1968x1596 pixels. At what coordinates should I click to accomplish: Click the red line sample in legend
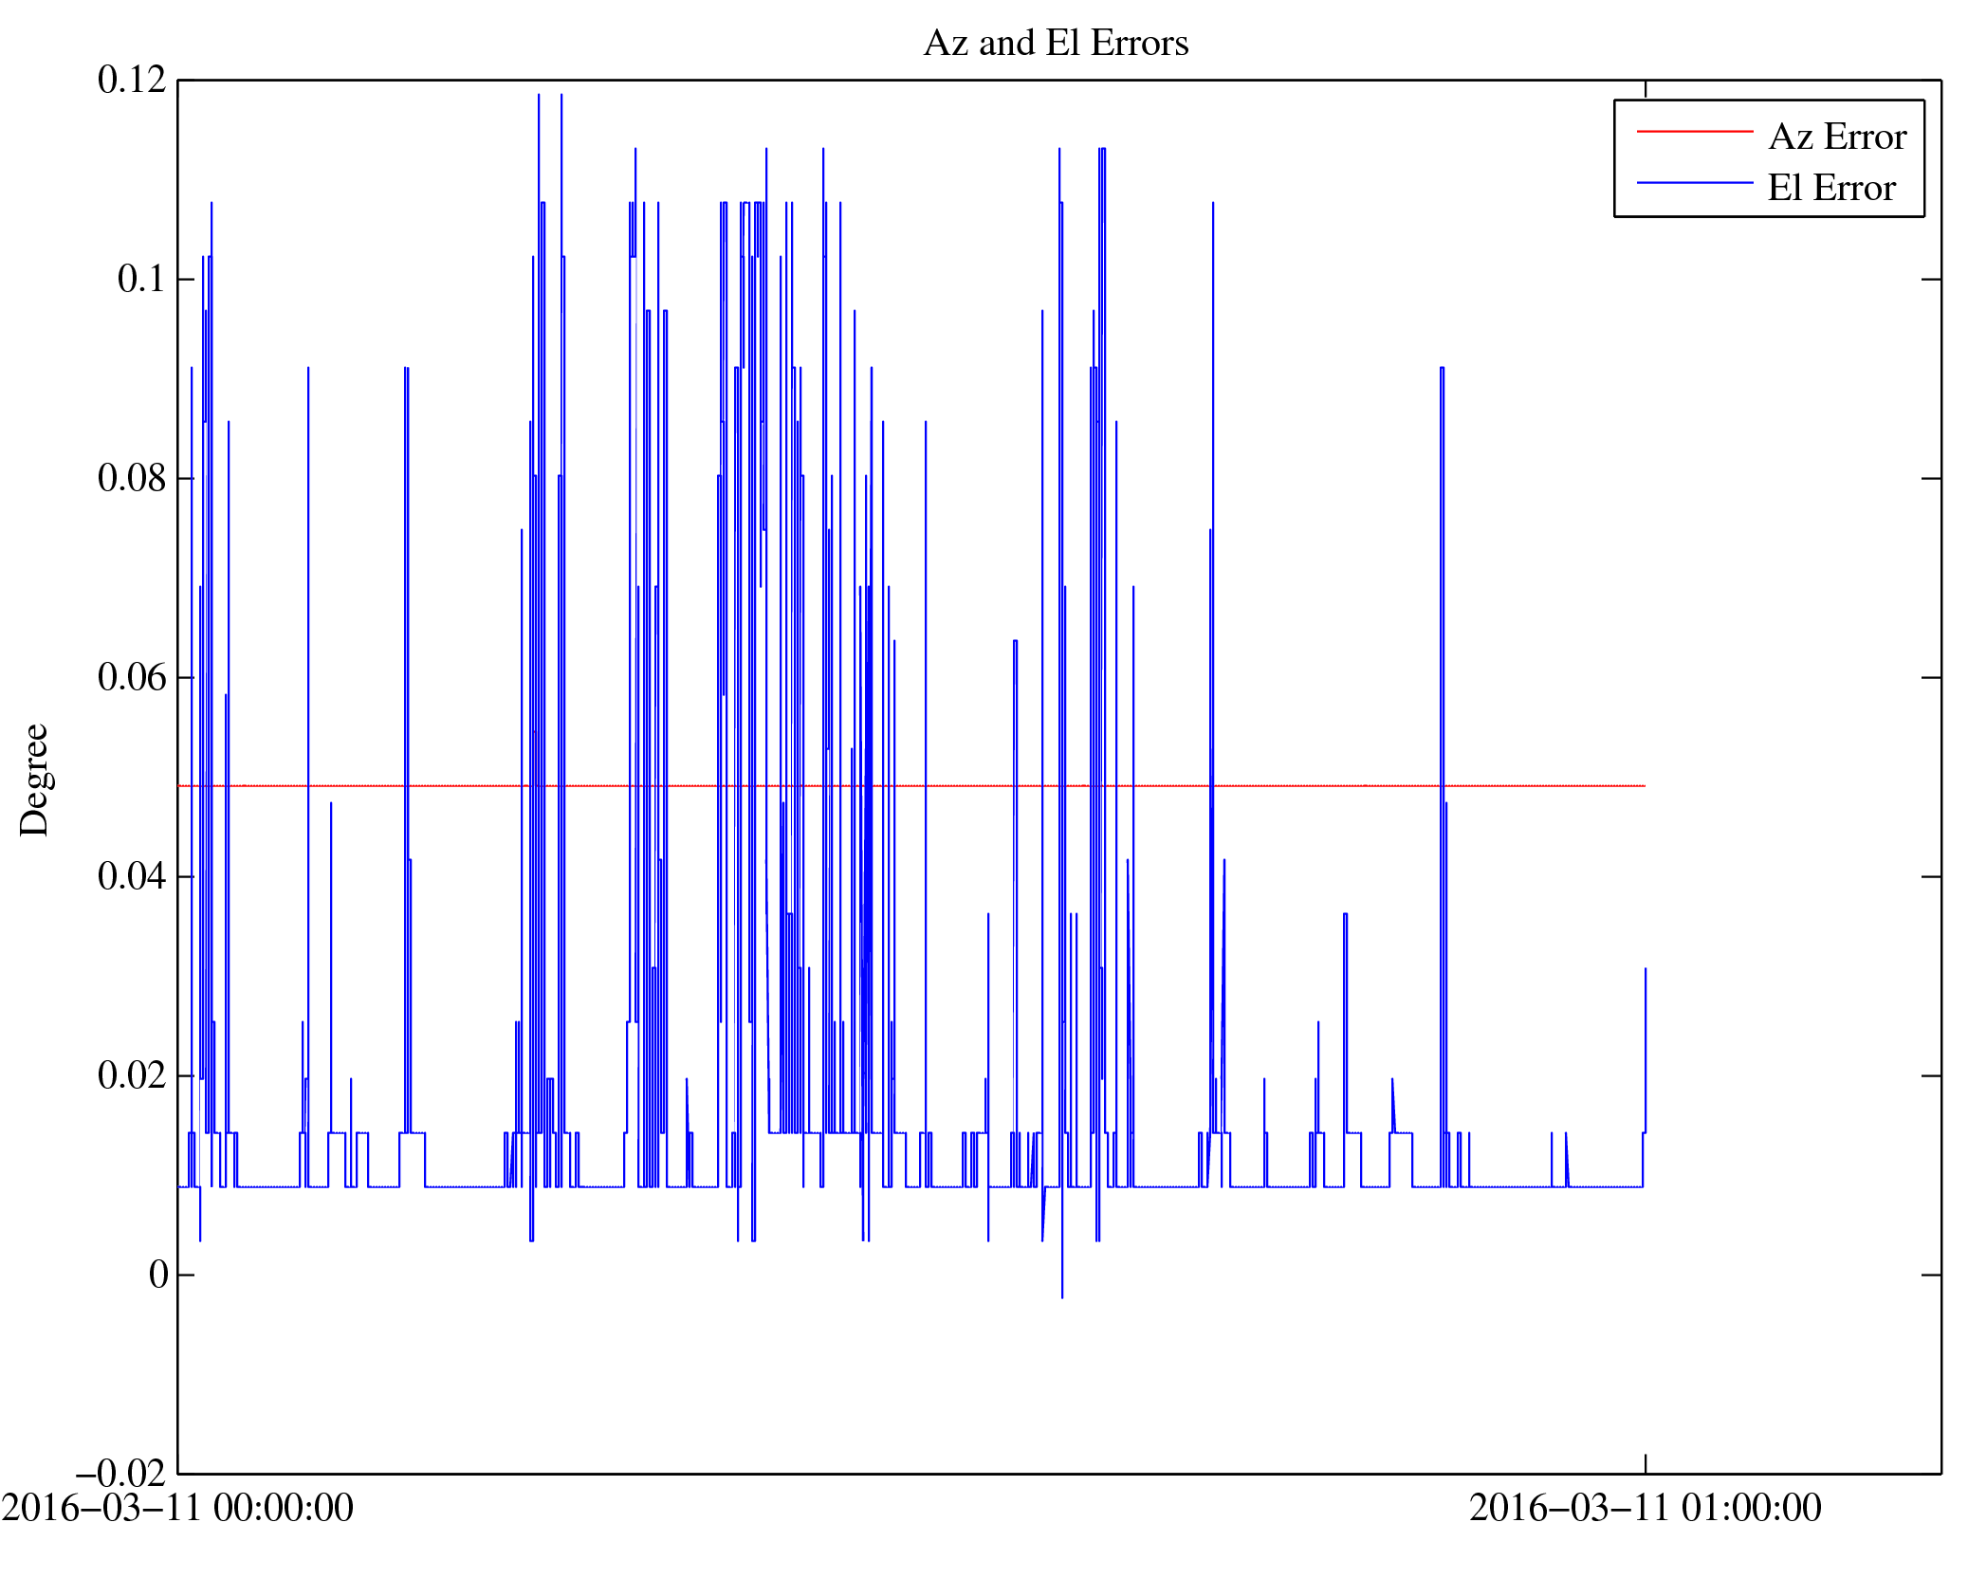coord(1694,131)
